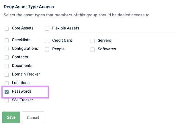This screenshot has width=188, height=129.
Task: Click the Passwords label text
Action: point(22,92)
